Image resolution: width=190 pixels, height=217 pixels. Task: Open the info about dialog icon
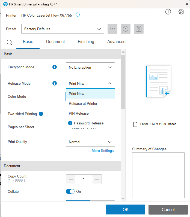coord(168,12)
